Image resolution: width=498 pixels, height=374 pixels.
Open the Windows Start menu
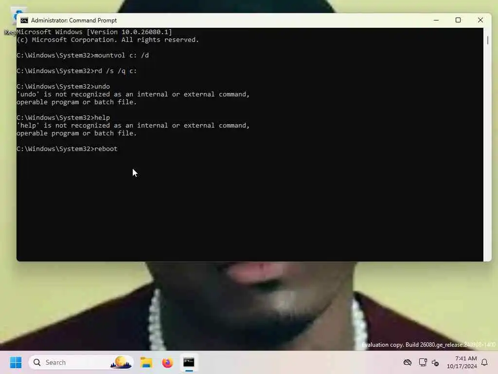pyautogui.click(x=16, y=362)
